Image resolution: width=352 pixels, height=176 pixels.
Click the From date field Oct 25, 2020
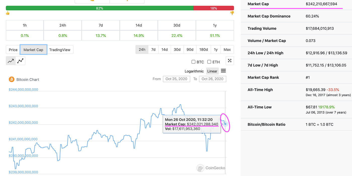(x=177, y=79)
